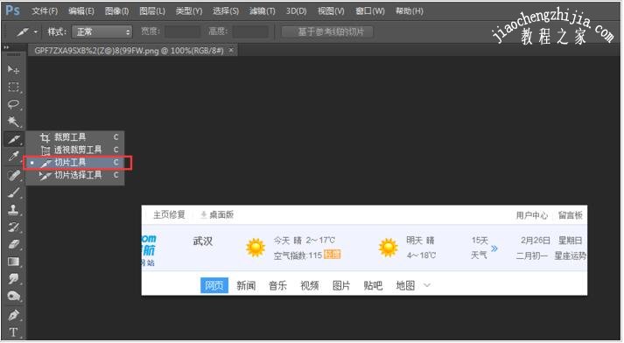Select the Pen tool

[x=13, y=315]
